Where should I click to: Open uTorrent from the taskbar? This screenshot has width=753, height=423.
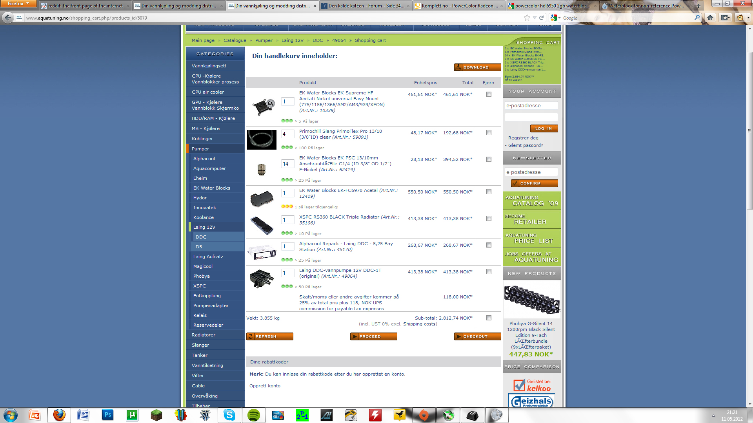132,415
